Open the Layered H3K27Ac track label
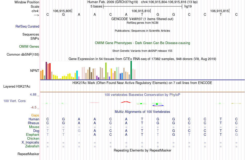Screen dimensions: 245x160 tap(17, 87)
